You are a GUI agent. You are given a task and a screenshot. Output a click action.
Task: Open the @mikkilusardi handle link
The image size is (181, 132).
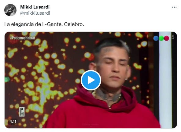[35, 13]
